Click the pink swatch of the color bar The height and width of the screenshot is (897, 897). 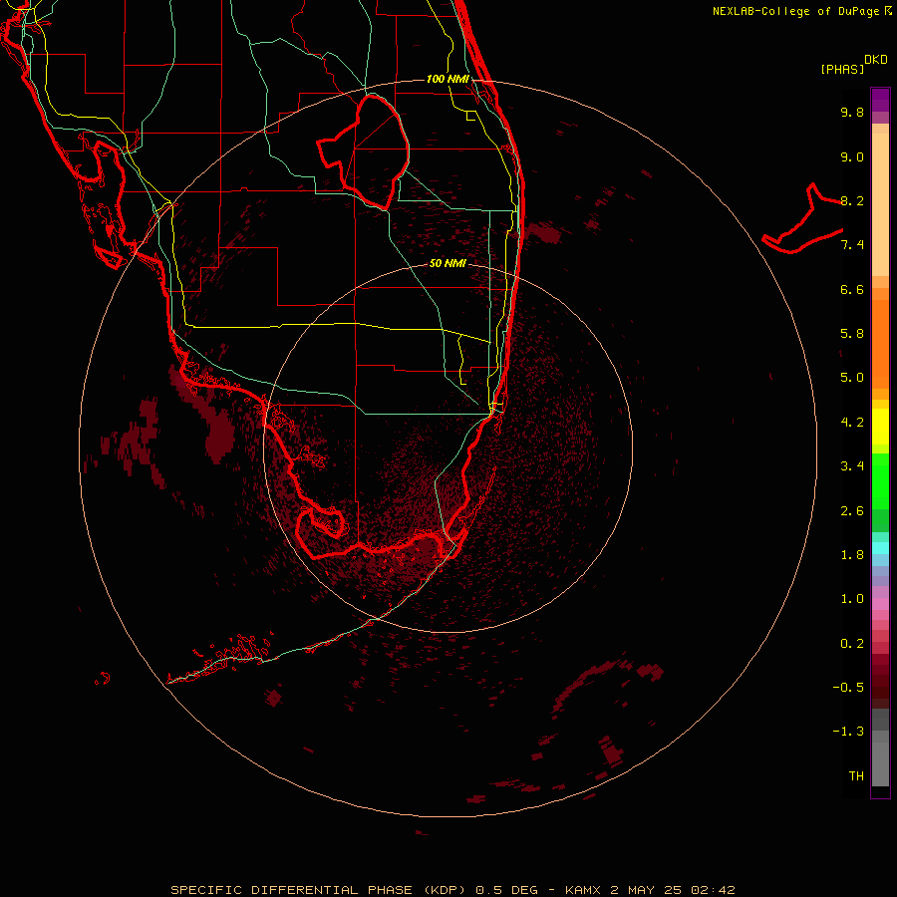coord(880,604)
